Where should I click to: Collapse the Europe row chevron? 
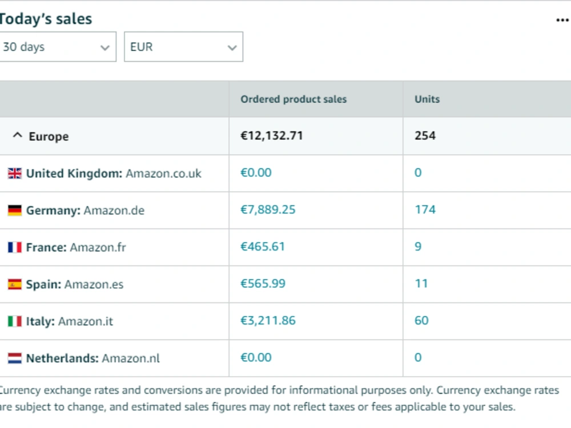18,135
